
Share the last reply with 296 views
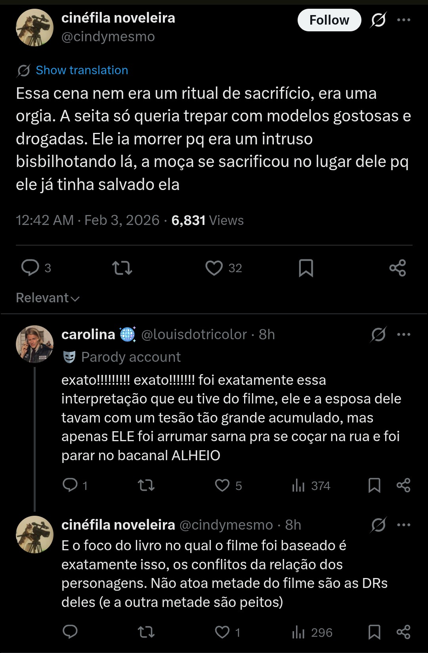tap(403, 632)
